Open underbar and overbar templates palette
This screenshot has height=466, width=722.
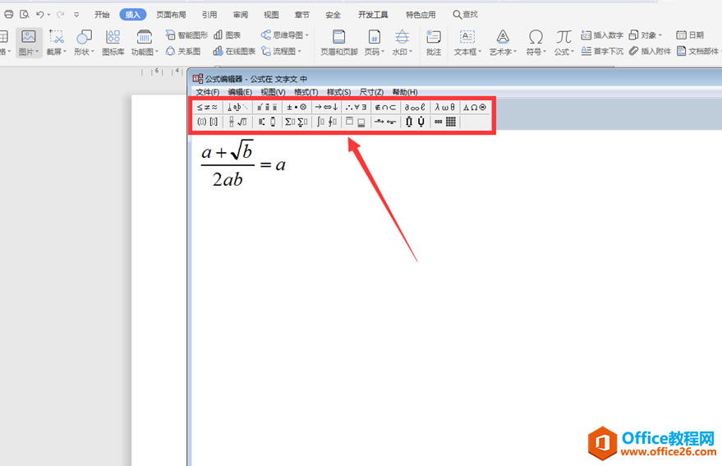click(356, 122)
